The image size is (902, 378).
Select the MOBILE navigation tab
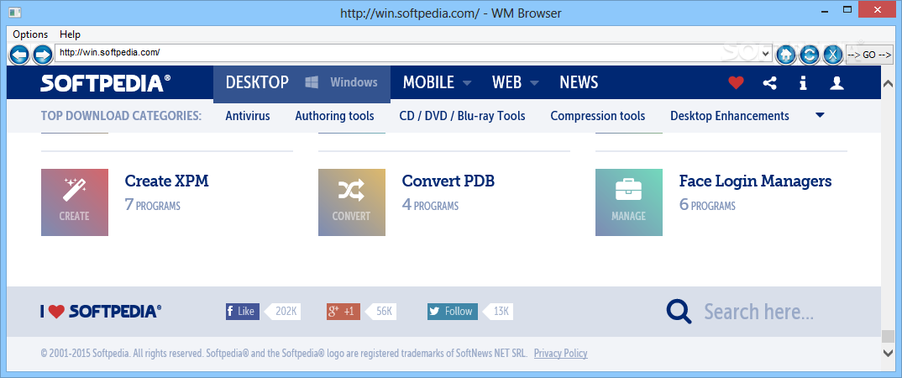coord(428,83)
